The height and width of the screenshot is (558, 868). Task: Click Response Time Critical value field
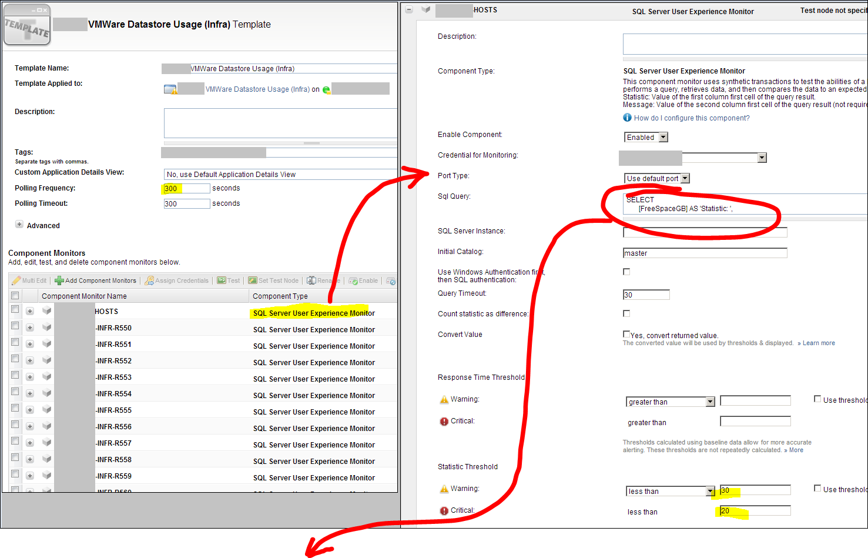(x=755, y=421)
